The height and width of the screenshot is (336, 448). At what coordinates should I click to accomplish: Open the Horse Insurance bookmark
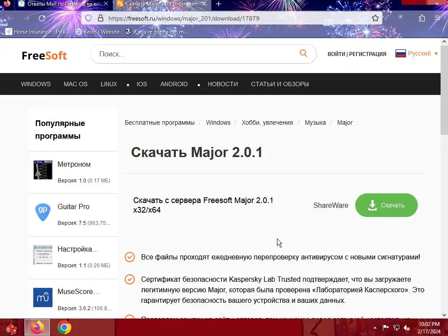tap(38, 31)
